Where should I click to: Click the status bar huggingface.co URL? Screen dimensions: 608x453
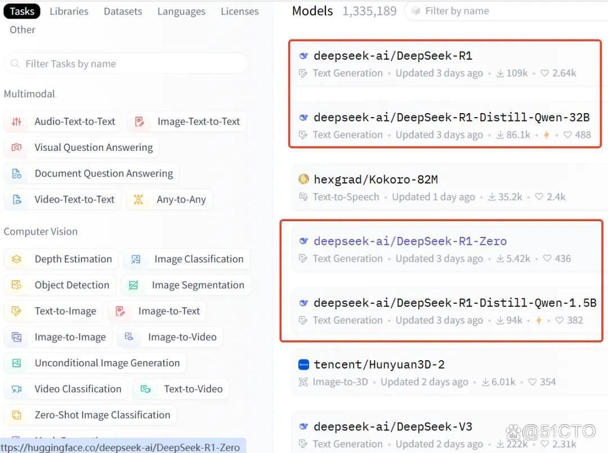tap(120, 447)
